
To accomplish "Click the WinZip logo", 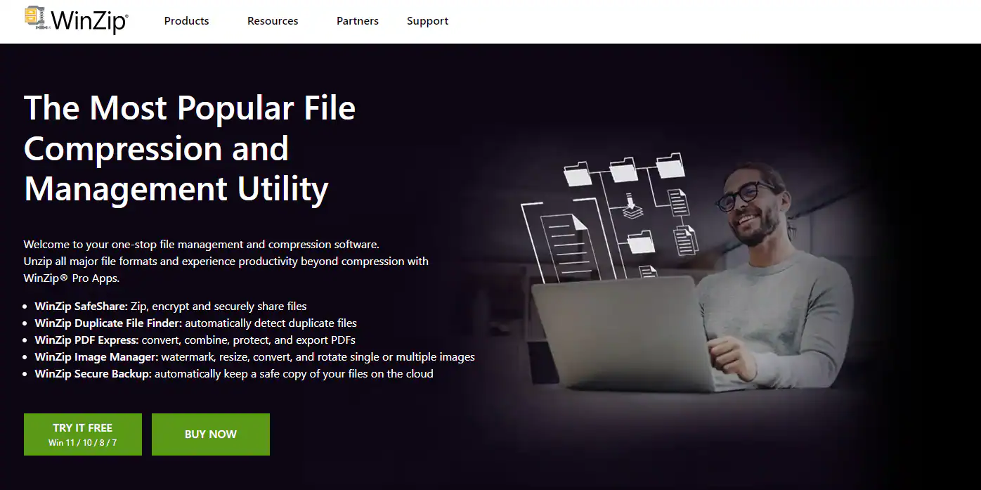I will coord(76,20).
